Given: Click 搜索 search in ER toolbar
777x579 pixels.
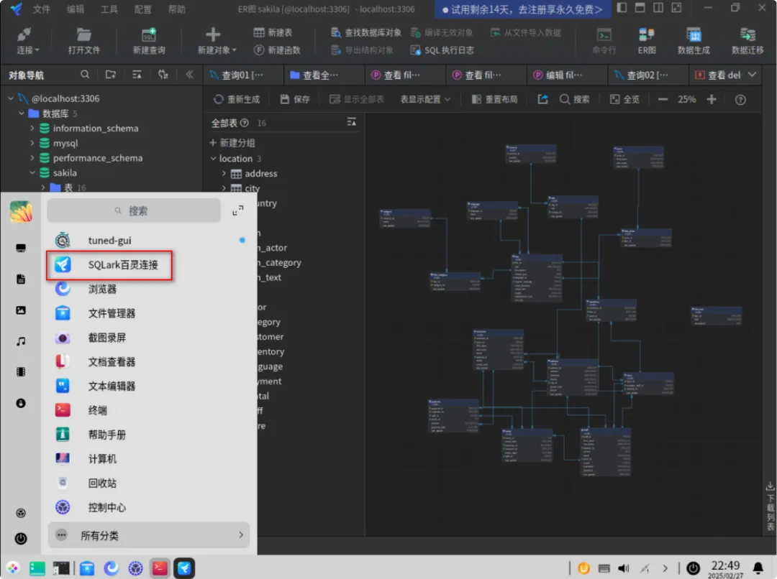Looking at the screenshot, I should point(574,99).
